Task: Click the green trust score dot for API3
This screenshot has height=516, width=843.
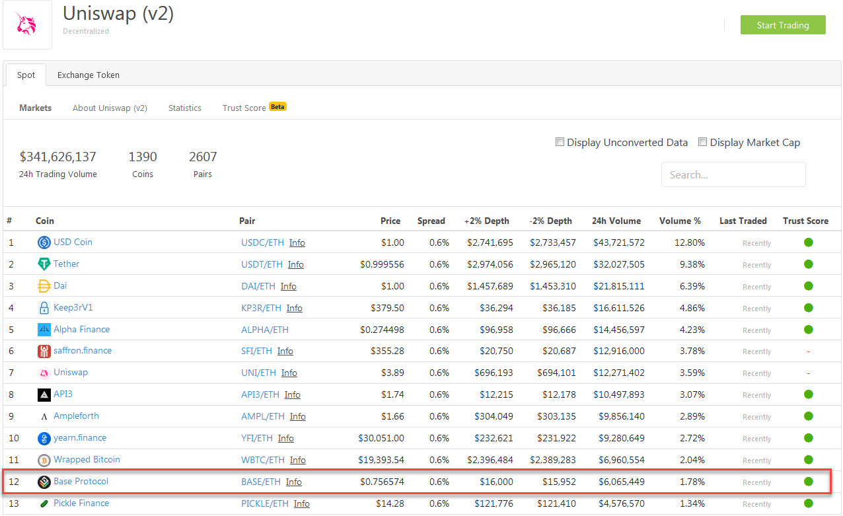Action: coord(808,394)
